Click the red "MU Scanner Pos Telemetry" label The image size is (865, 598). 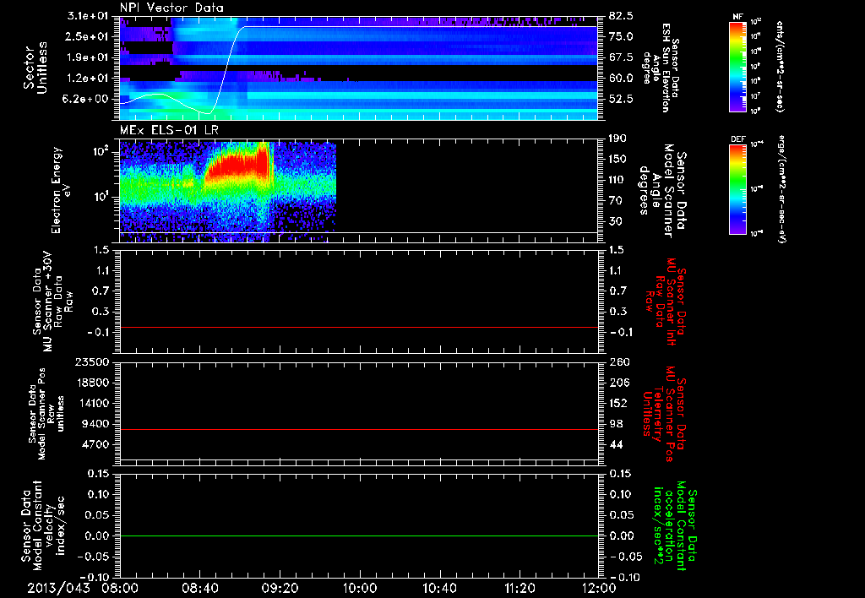click(x=665, y=415)
